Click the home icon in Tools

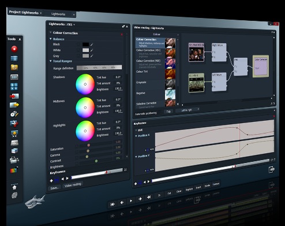(14, 187)
